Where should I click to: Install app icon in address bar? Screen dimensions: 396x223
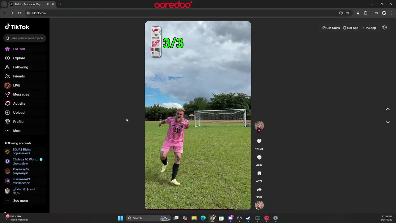click(x=341, y=13)
